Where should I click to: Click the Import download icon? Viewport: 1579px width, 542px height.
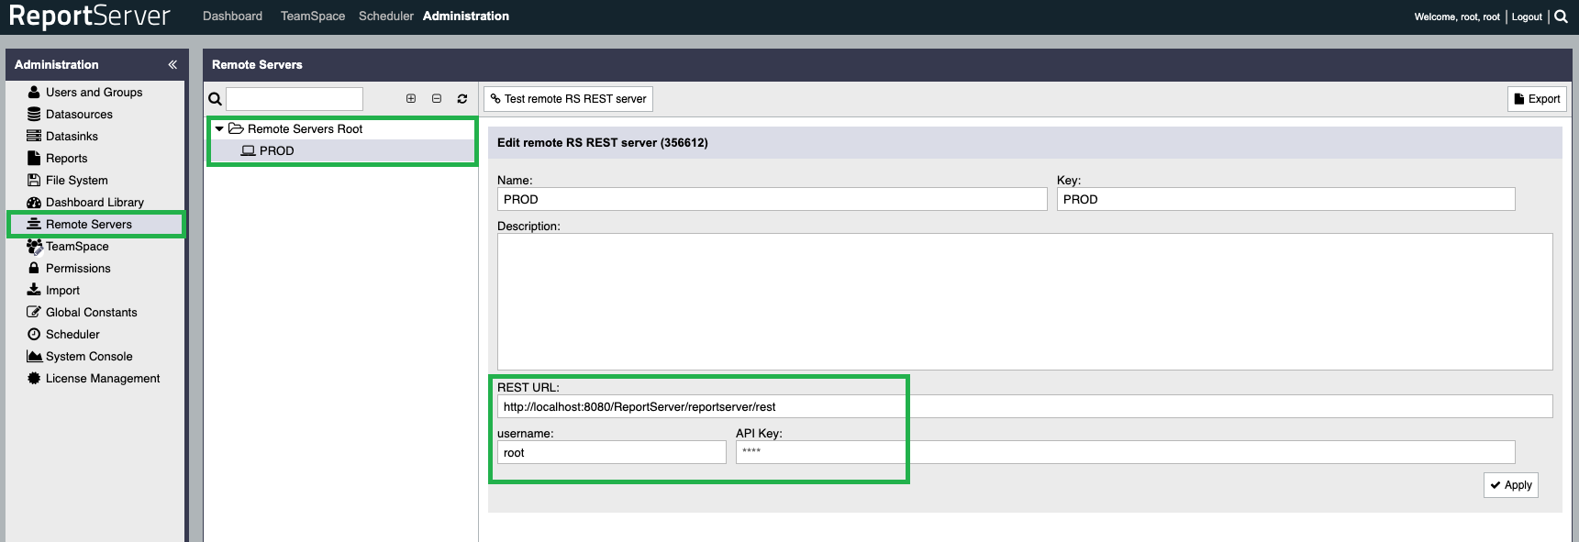click(x=34, y=290)
